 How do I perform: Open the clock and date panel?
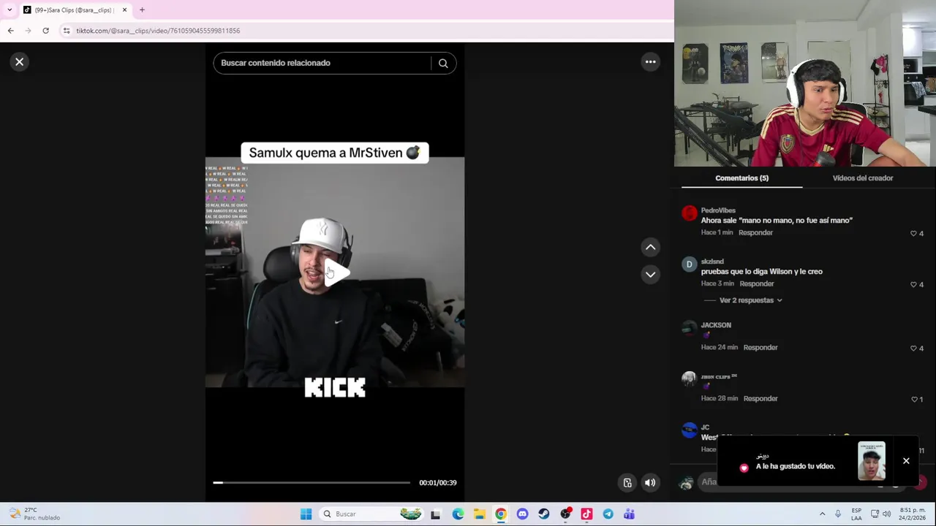[913, 514]
